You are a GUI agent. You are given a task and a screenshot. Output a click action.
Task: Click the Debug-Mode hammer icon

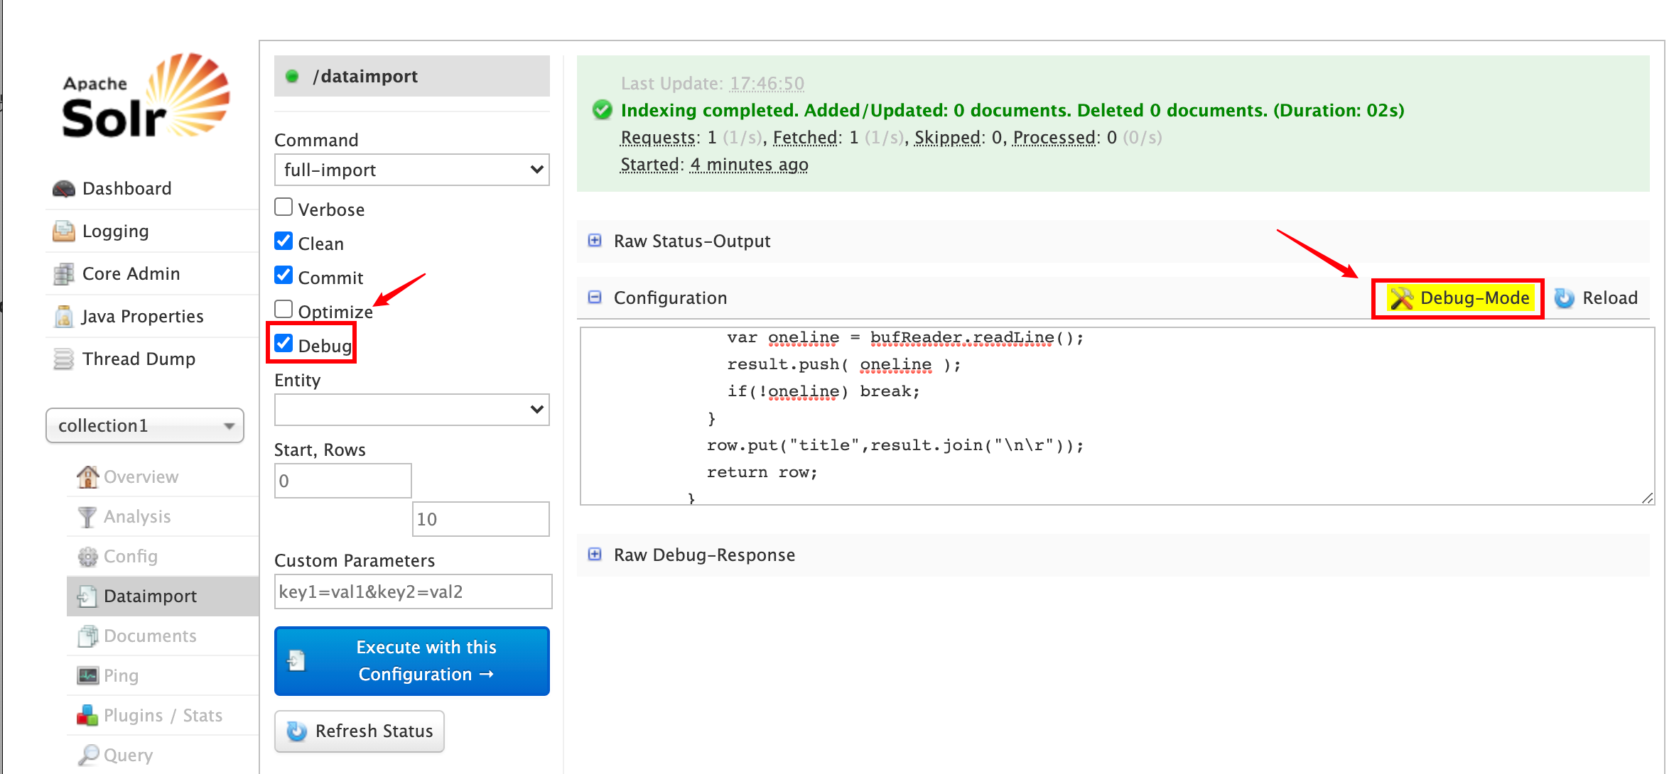pos(1401,298)
